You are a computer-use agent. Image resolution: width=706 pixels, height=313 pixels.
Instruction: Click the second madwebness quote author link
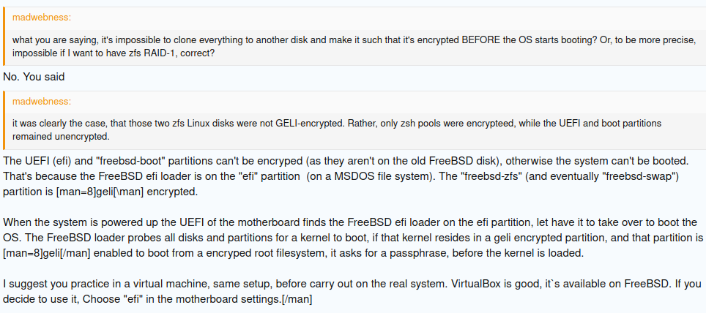pos(42,101)
